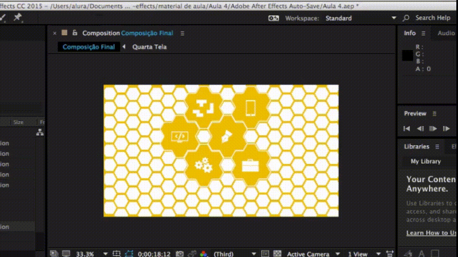Open the 33.3% magnification dropdown
Viewport: 458px width, 257px height.
click(x=105, y=254)
